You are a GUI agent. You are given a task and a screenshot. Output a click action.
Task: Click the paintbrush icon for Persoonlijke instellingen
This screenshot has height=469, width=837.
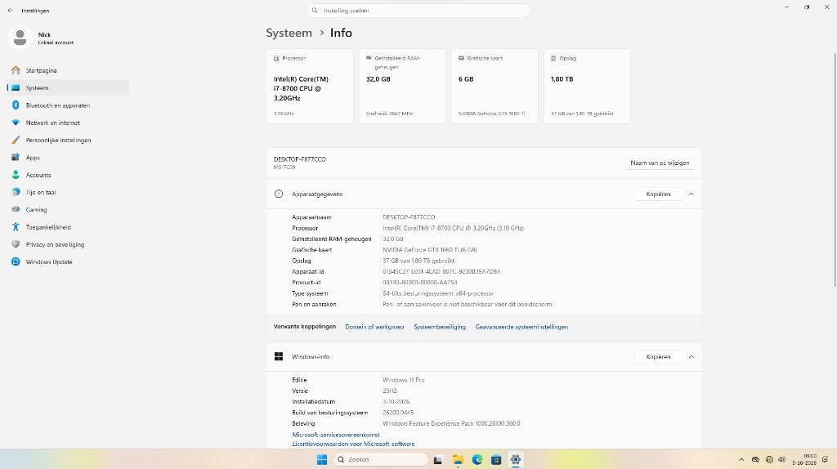16,140
